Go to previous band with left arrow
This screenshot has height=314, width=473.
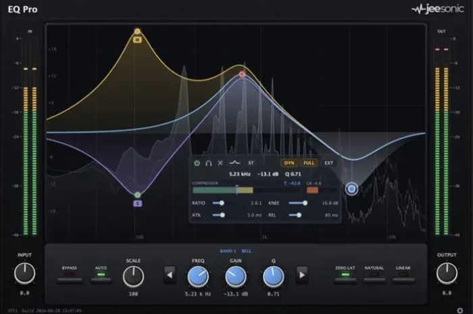tap(170, 275)
